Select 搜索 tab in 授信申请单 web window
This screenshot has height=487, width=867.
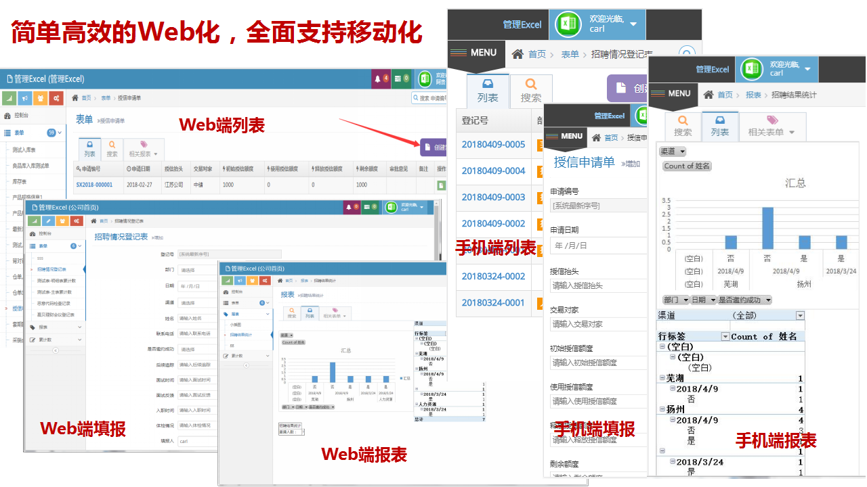(x=112, y=149)
